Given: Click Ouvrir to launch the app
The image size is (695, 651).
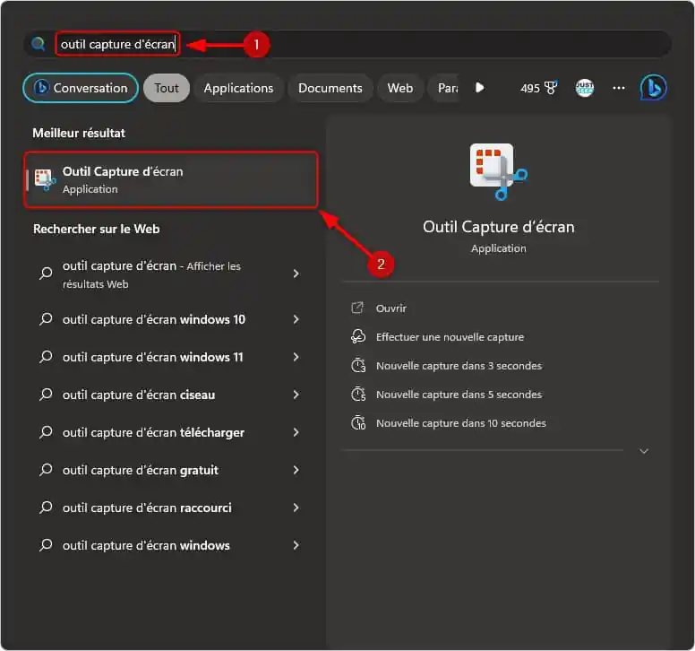Looking at the screenshot, I should (390, 308).
